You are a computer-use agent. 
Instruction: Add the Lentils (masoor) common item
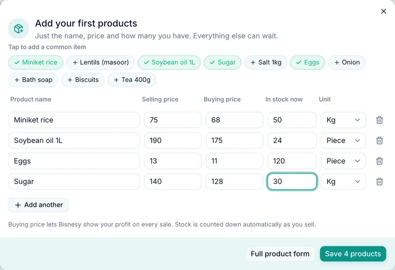pyautogui.click(x=100, y=63)
